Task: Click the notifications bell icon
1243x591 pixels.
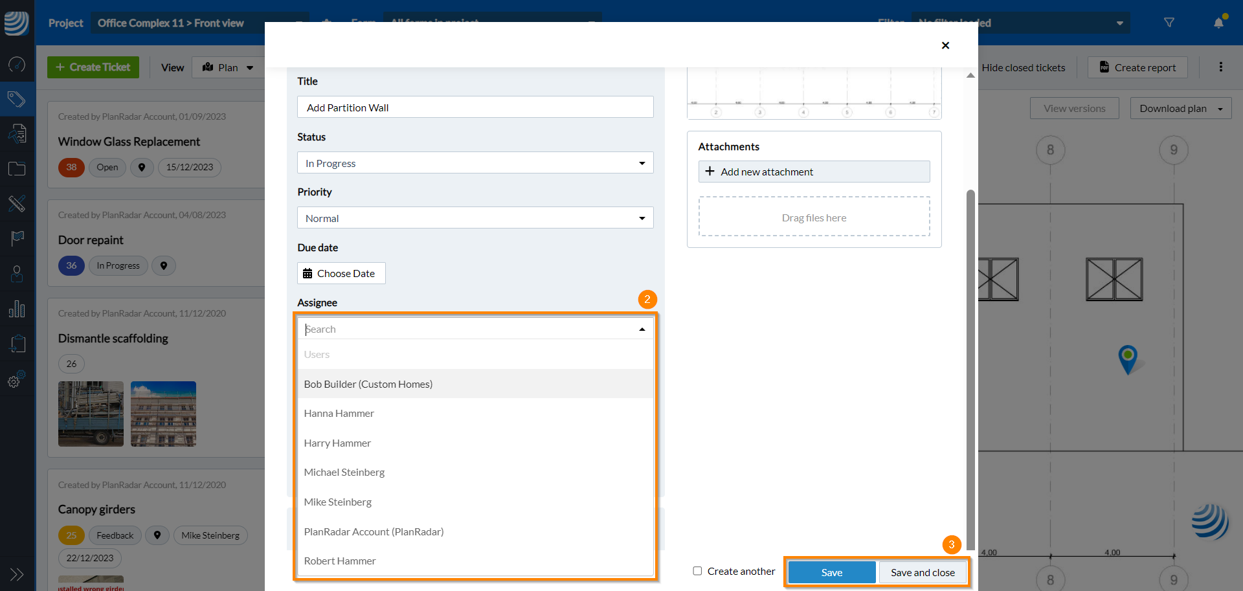Action: (1219, 23)
